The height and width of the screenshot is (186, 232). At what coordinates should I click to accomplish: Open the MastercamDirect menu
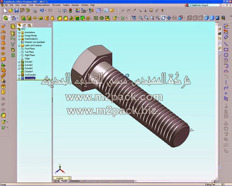point(43,5)
